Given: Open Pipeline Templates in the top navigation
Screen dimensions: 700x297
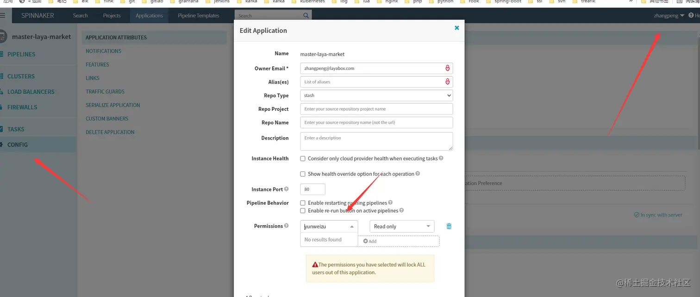Looking at the screenshot, I should (x=199, y=15).
